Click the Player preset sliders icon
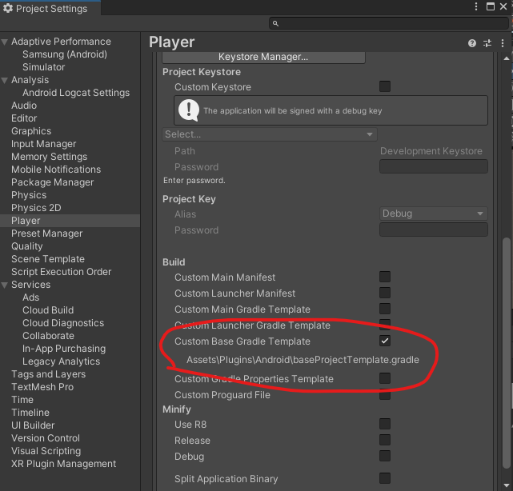The width and height of the screenshot is (513, 491). point(487,43)
